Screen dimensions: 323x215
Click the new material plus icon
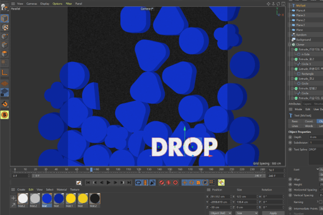point(13,198)
